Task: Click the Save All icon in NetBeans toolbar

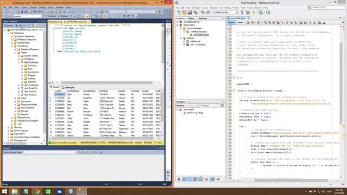Action: click(195, 12)
